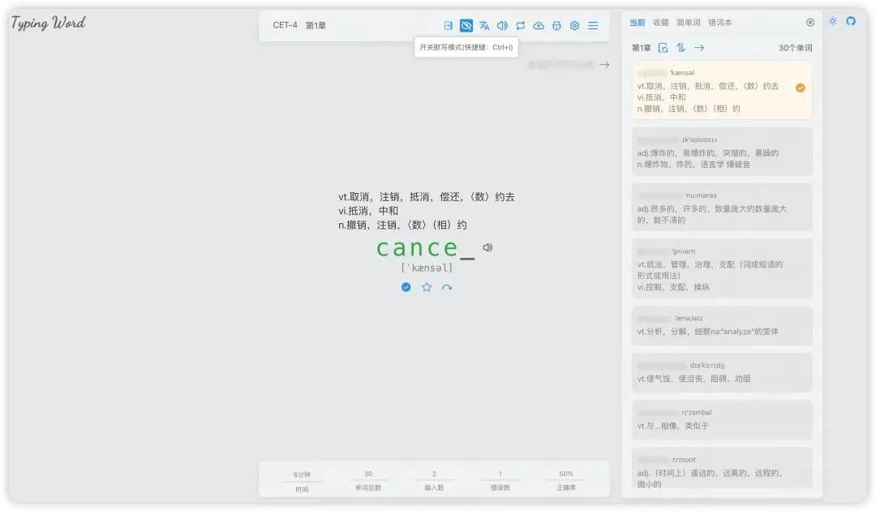Image resolution: width=876 pixels, height=511 pixels.
Task: Switch to the 错词本 tab
Action: pyautogui.click(x=720, y=23)
